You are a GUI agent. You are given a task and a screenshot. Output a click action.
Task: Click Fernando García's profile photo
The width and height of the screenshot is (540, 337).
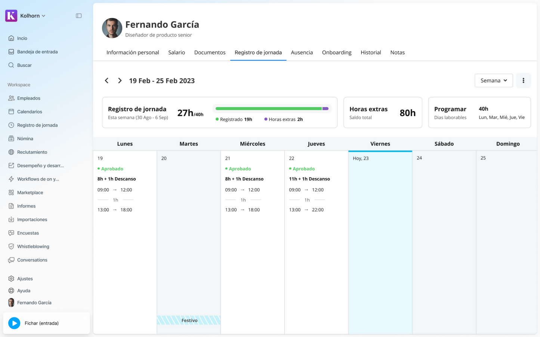(112, 28)
